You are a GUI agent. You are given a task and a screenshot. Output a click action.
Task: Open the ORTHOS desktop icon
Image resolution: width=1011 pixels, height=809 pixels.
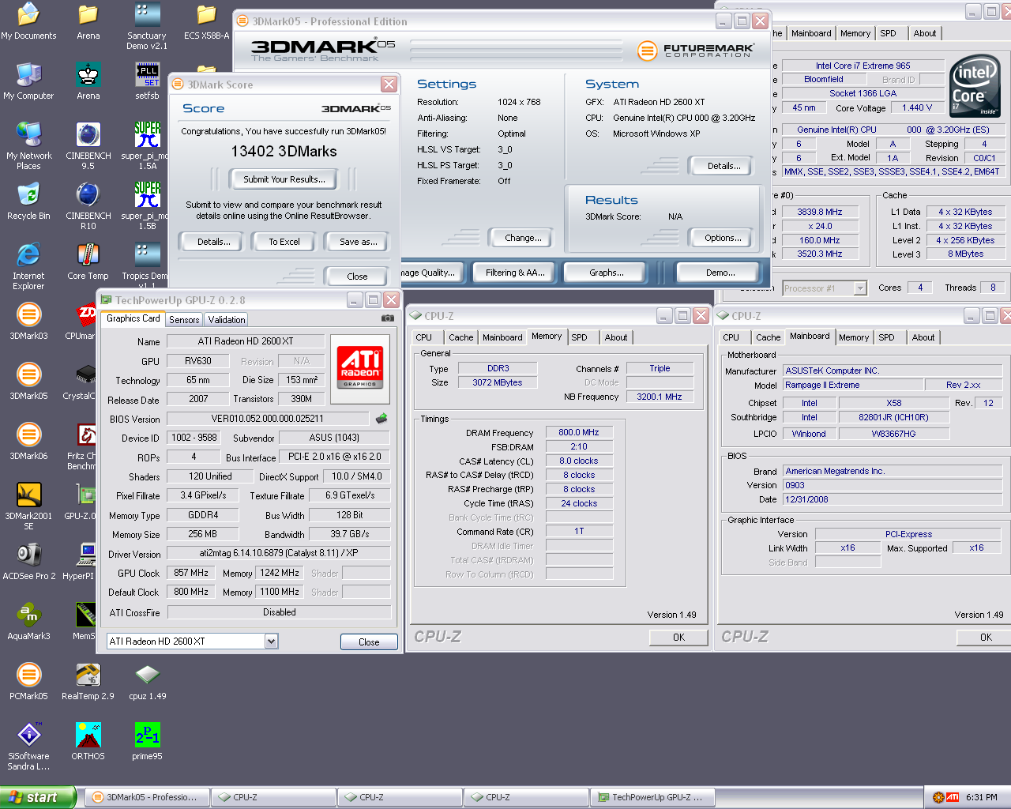[x=88, y=742]
